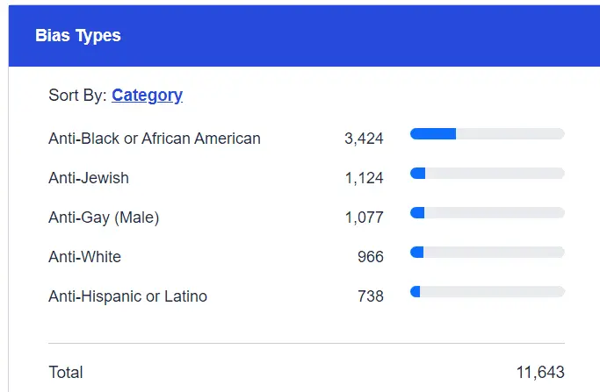Click the 3,424 count value
The height and width of the screenshot is (392, 600).
click(365, 139)
